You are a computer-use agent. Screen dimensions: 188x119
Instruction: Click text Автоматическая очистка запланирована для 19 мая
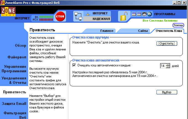(115, 76)
